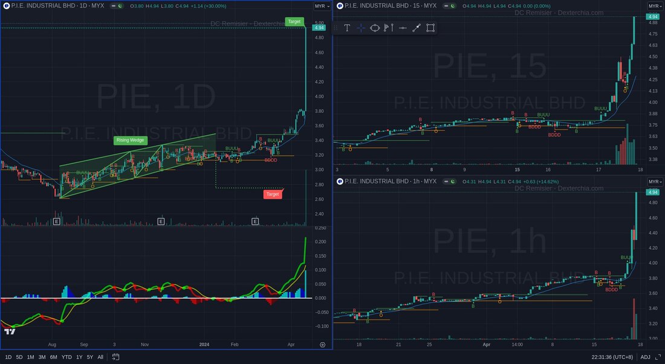Click the symbol logo on the 15 chart
The image size is (665, 364).
(x=340, y=6)
